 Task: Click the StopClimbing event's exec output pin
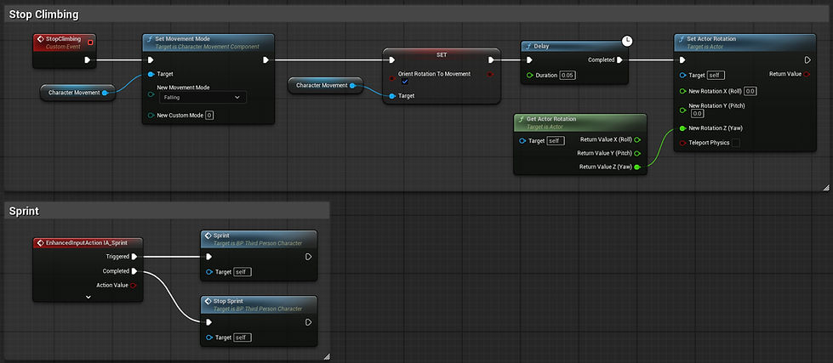point(88,60)
